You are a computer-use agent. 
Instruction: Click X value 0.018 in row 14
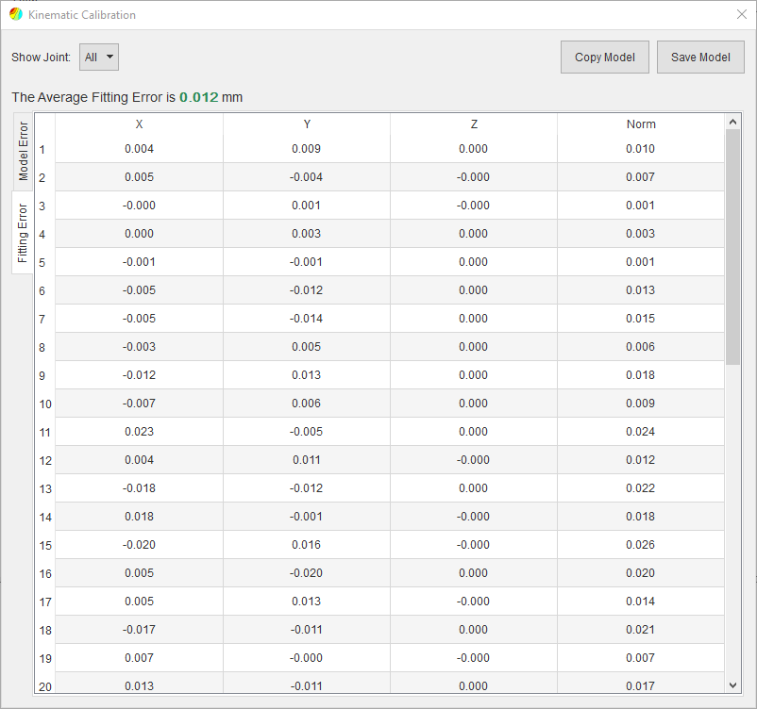click(139, 517)
